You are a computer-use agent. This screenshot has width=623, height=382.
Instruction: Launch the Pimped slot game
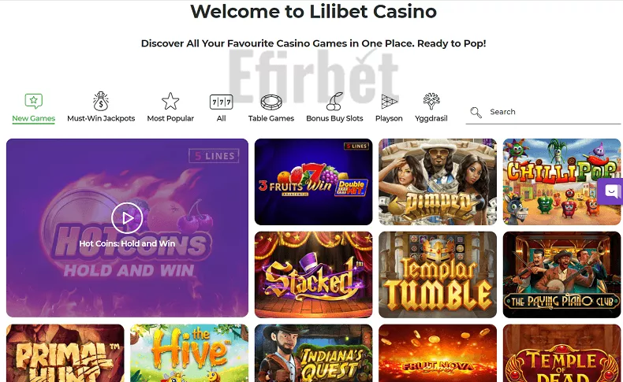[x=438, y=182]
